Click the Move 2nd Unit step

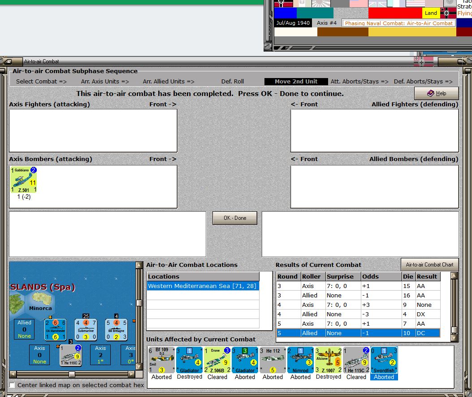pyautogui.click(x=296, y=81)
